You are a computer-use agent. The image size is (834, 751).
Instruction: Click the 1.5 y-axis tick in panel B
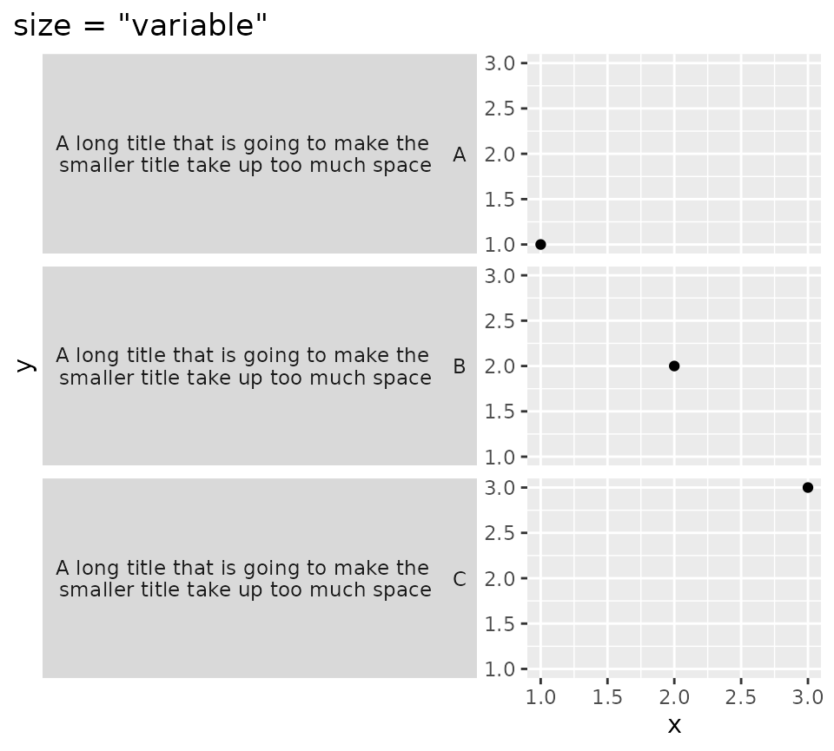[x=501, y=412]
